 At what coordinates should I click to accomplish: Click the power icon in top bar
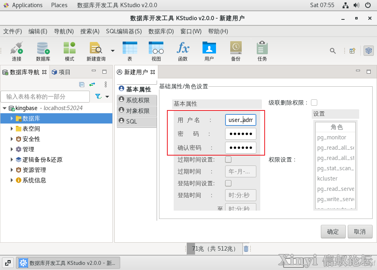368,5
